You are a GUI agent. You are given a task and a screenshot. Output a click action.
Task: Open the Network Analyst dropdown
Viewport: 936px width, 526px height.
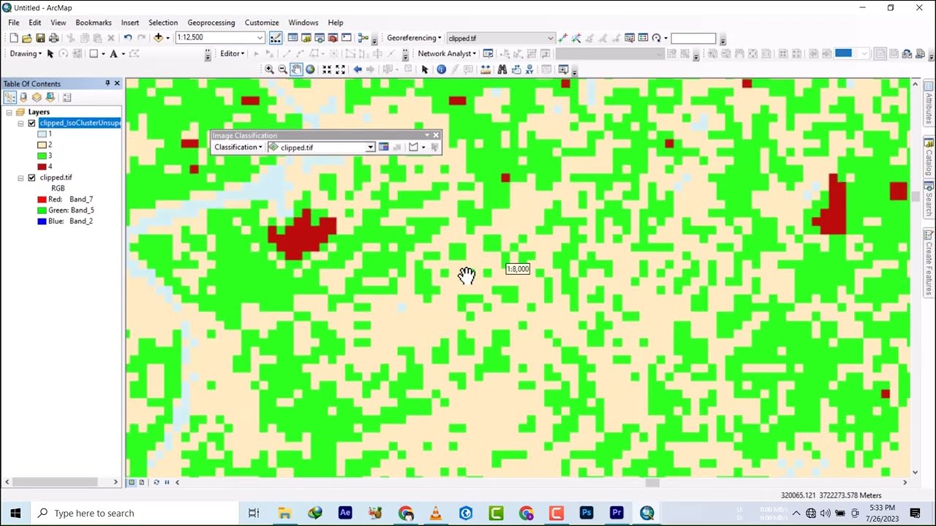coord(447,53)
